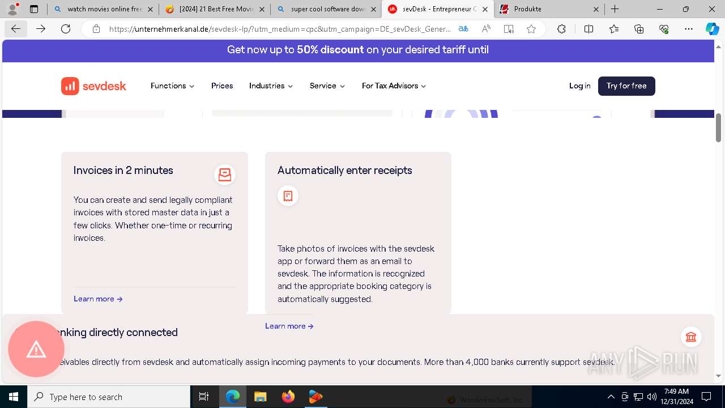This screenshot has width=725, height=408.
Task: Open the Prices page
Action: pos(222,86)
